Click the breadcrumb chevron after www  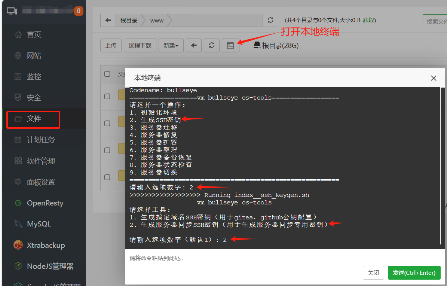click(x=170, y=20)
